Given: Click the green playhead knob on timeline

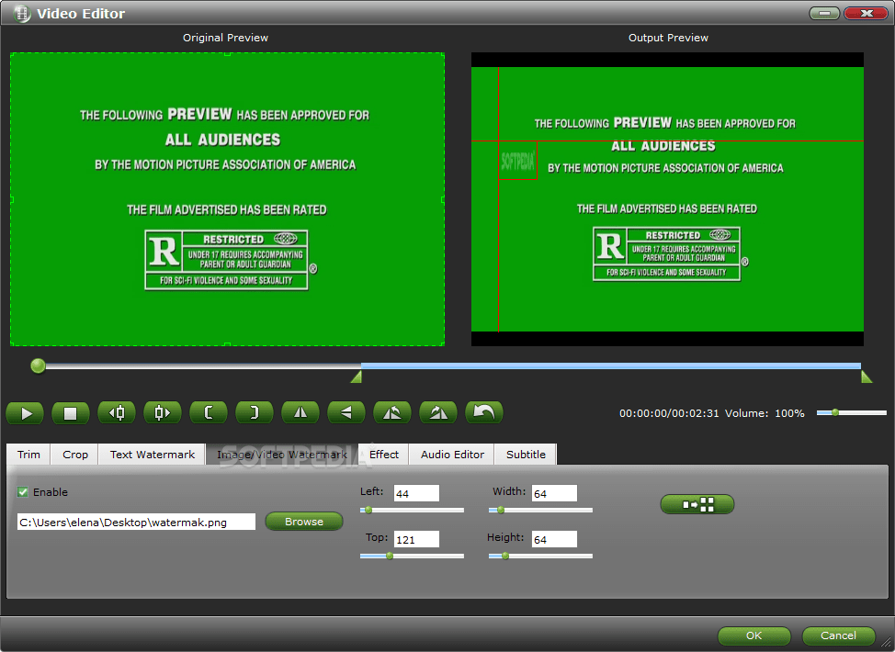Looking at the screenshot, I should (39, 365).
